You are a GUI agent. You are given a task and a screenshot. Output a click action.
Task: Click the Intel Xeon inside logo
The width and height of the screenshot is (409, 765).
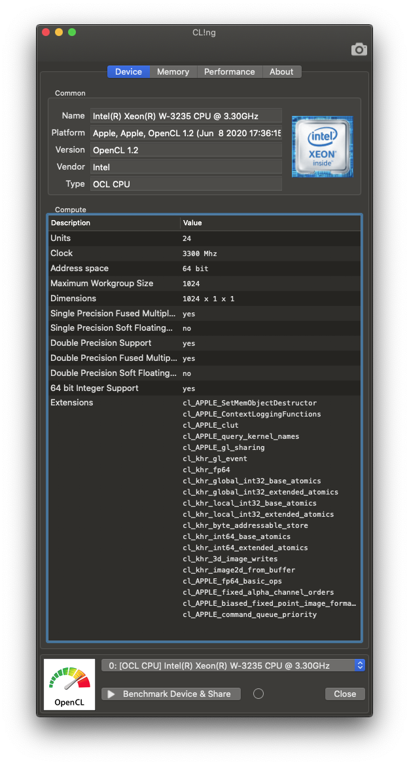click(x=322, y=146)
